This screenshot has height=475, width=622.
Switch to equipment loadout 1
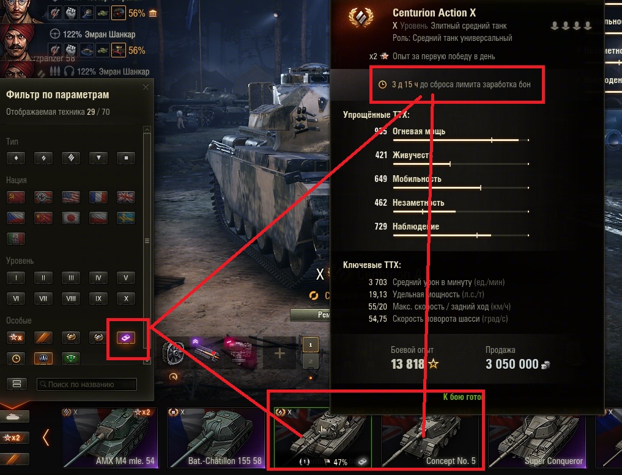[x=310, y=345]
